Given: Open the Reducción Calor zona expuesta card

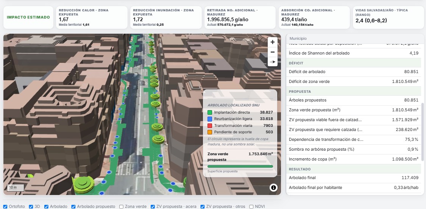Looking at the screenshot, I should point(92,17).
